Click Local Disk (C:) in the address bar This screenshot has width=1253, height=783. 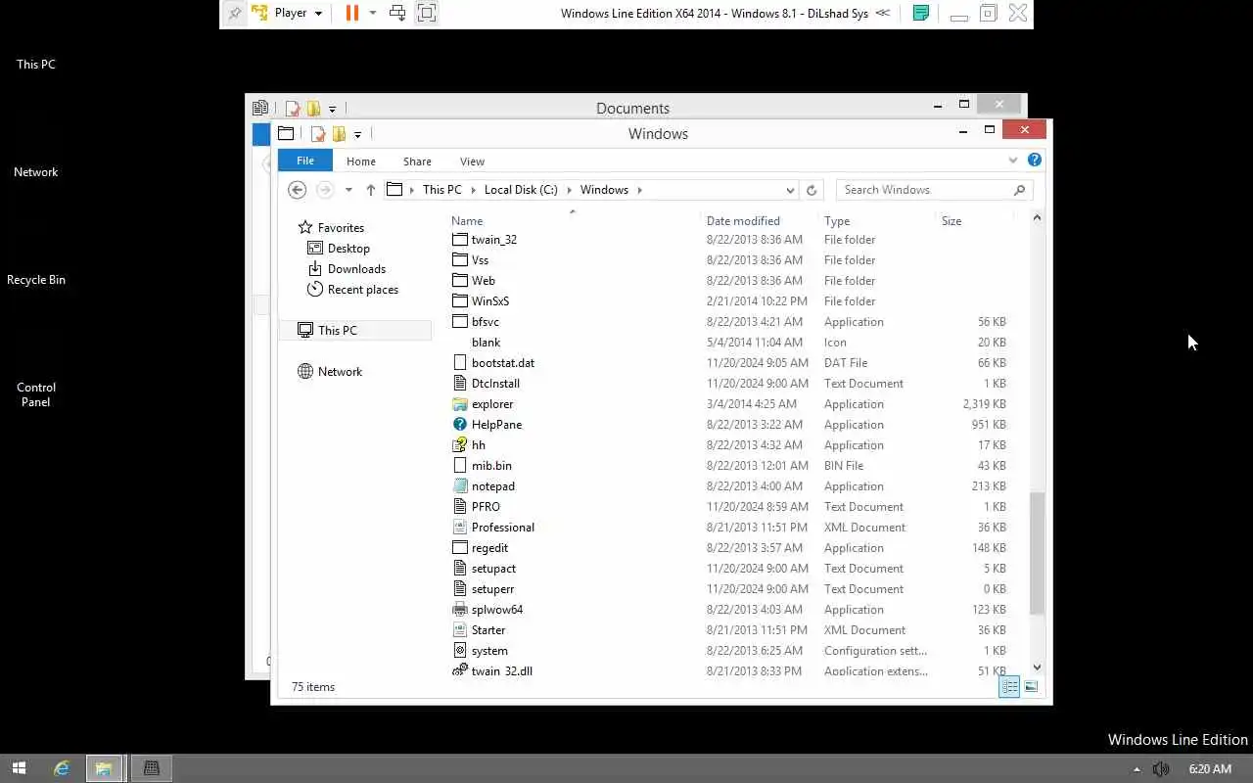[521, 190]
